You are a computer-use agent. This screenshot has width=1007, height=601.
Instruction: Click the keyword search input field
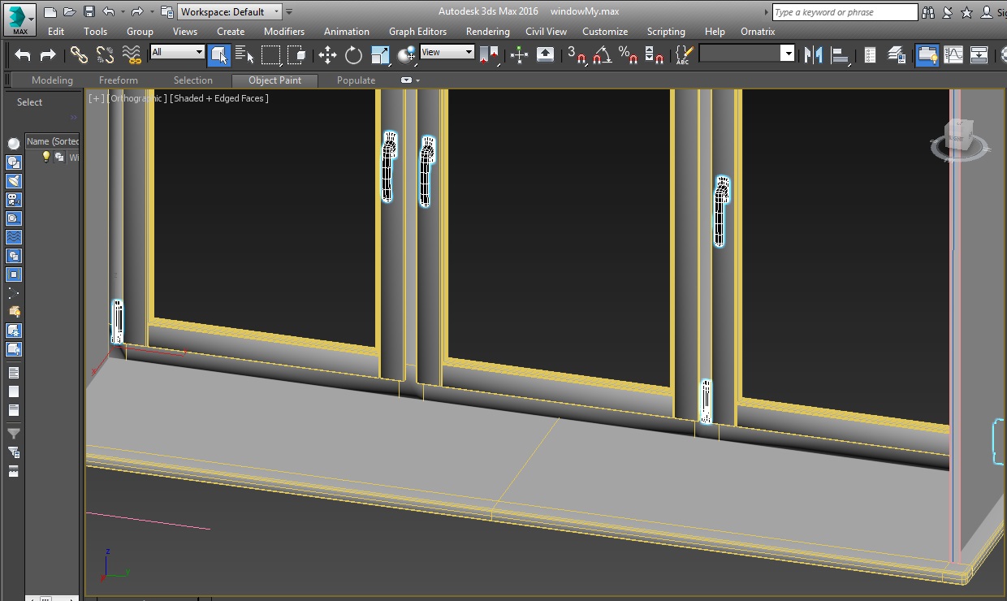click(845, 12)
